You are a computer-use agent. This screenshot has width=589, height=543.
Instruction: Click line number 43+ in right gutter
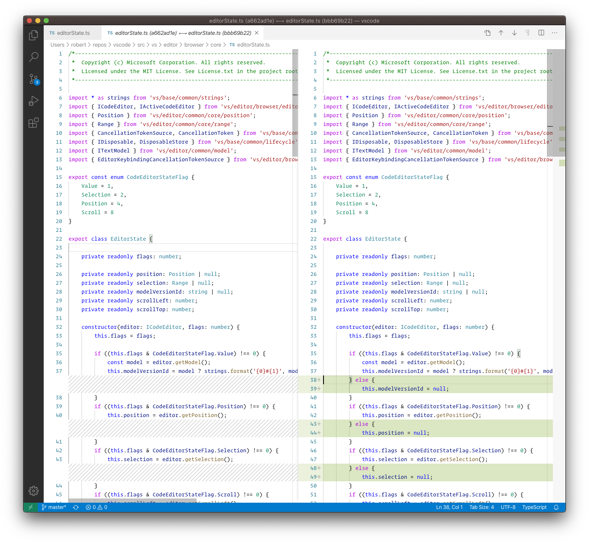click(x=315, y=424)
